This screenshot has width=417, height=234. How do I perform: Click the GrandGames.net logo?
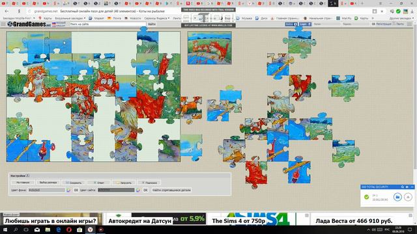click(29, 24)
